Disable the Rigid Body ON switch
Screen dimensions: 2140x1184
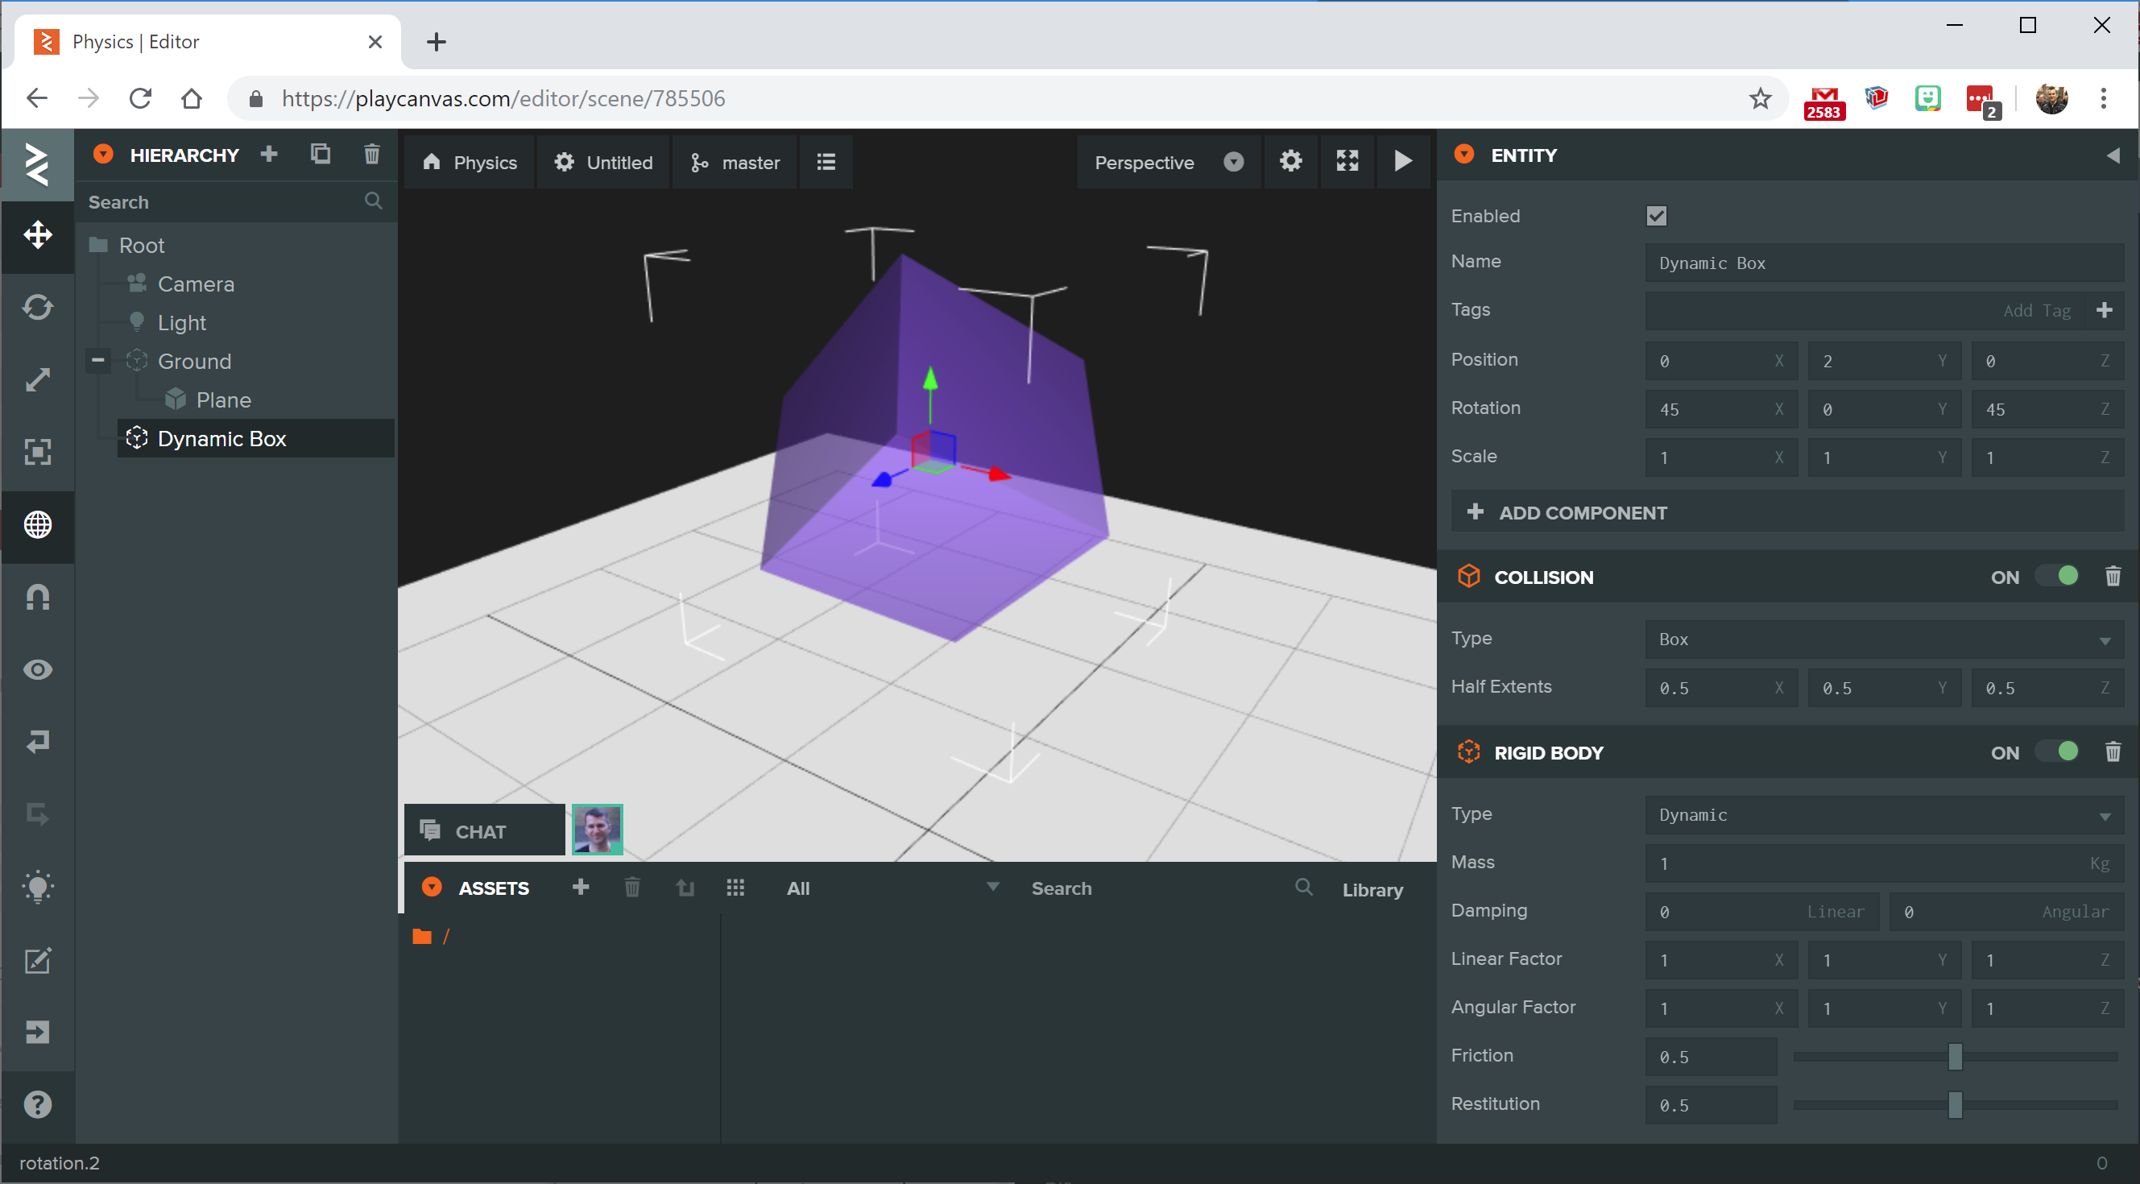pyautogui.click(x=2058, y=753)
